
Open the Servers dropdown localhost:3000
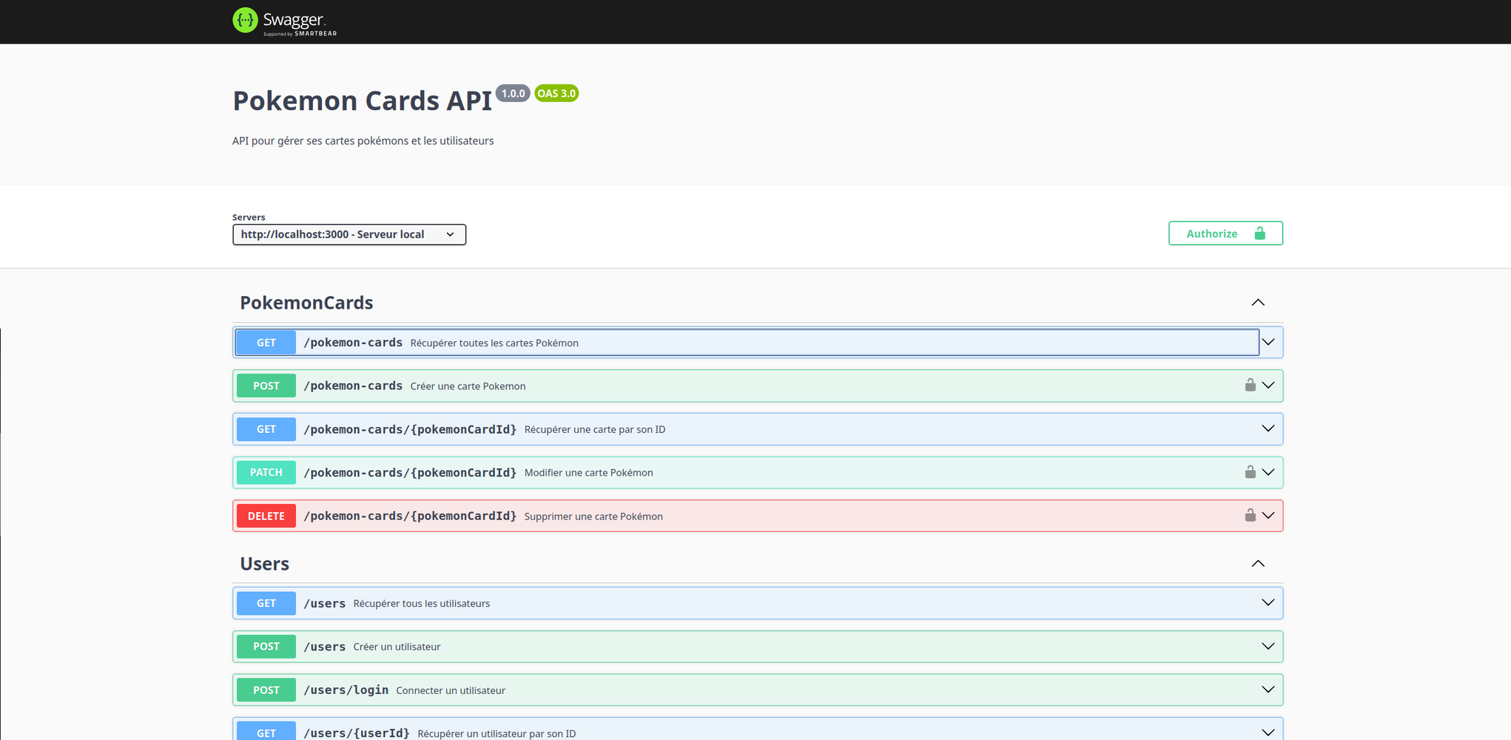point(349,235)
